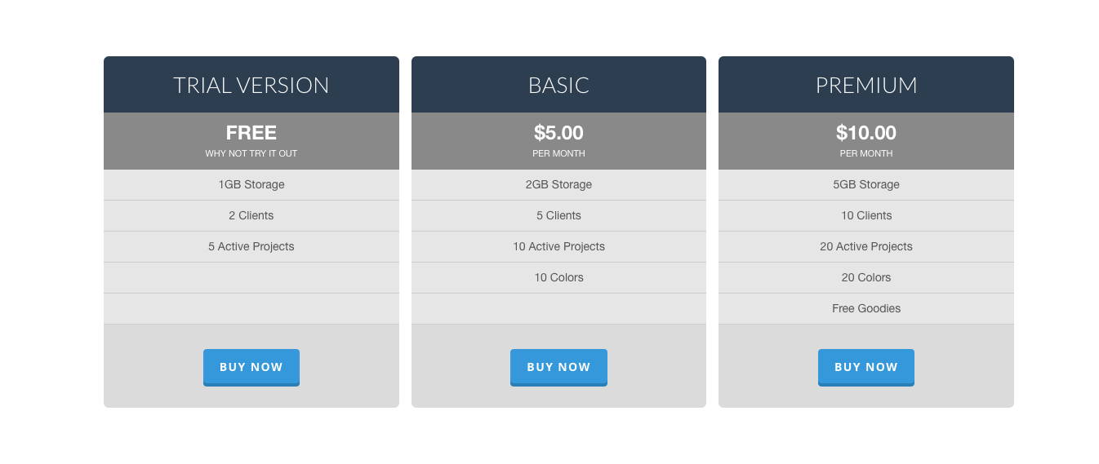The height and width of the screenshot is (464, 1099).
Task: Click Buy Now under Trial Version plan
Action: (251, 367)
